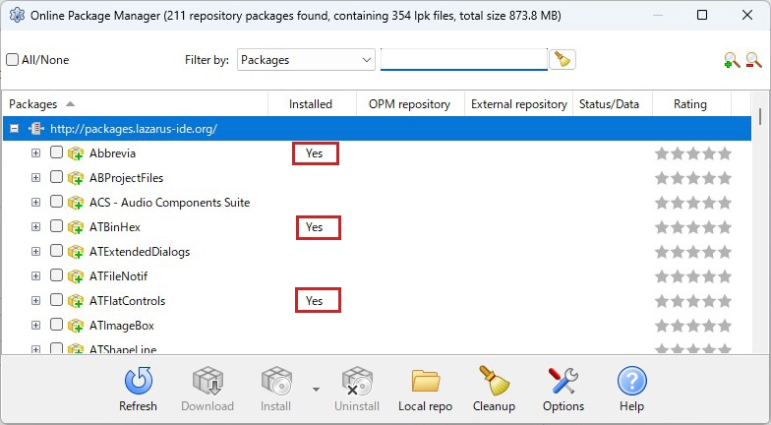The image size is (771, 425).
Task: Collapse all tree nodes using the minus magnifier
Action: [x=753, y=60]
